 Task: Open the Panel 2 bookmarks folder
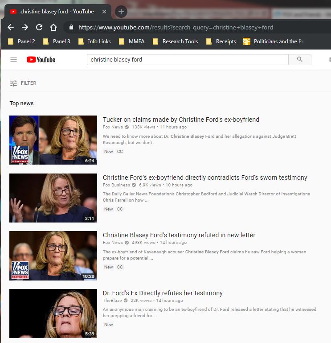[x=21, y=41]
